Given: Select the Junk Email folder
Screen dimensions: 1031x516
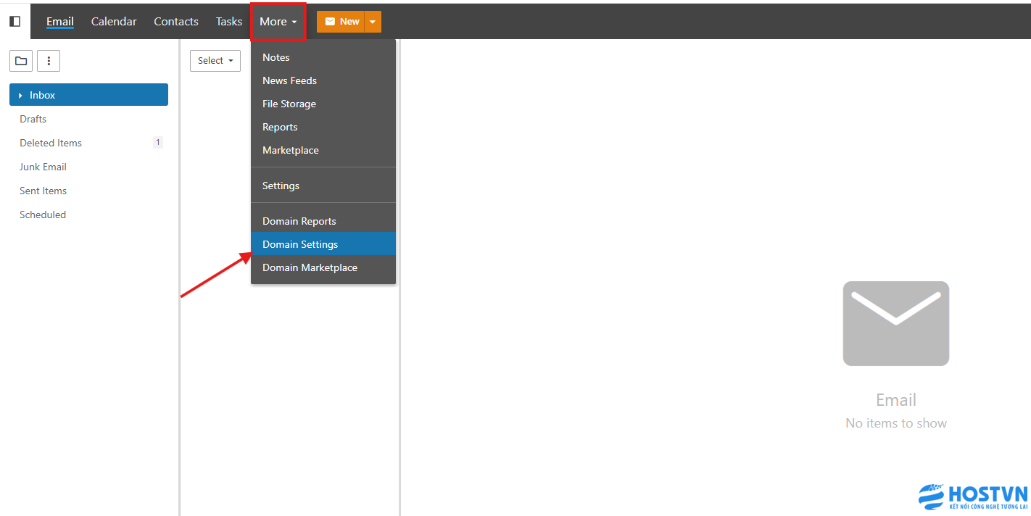Looking at the screenshot, I should tap(43, 167).
